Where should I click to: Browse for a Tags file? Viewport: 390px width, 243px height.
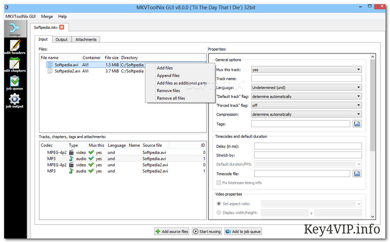(x=357, y=124)
